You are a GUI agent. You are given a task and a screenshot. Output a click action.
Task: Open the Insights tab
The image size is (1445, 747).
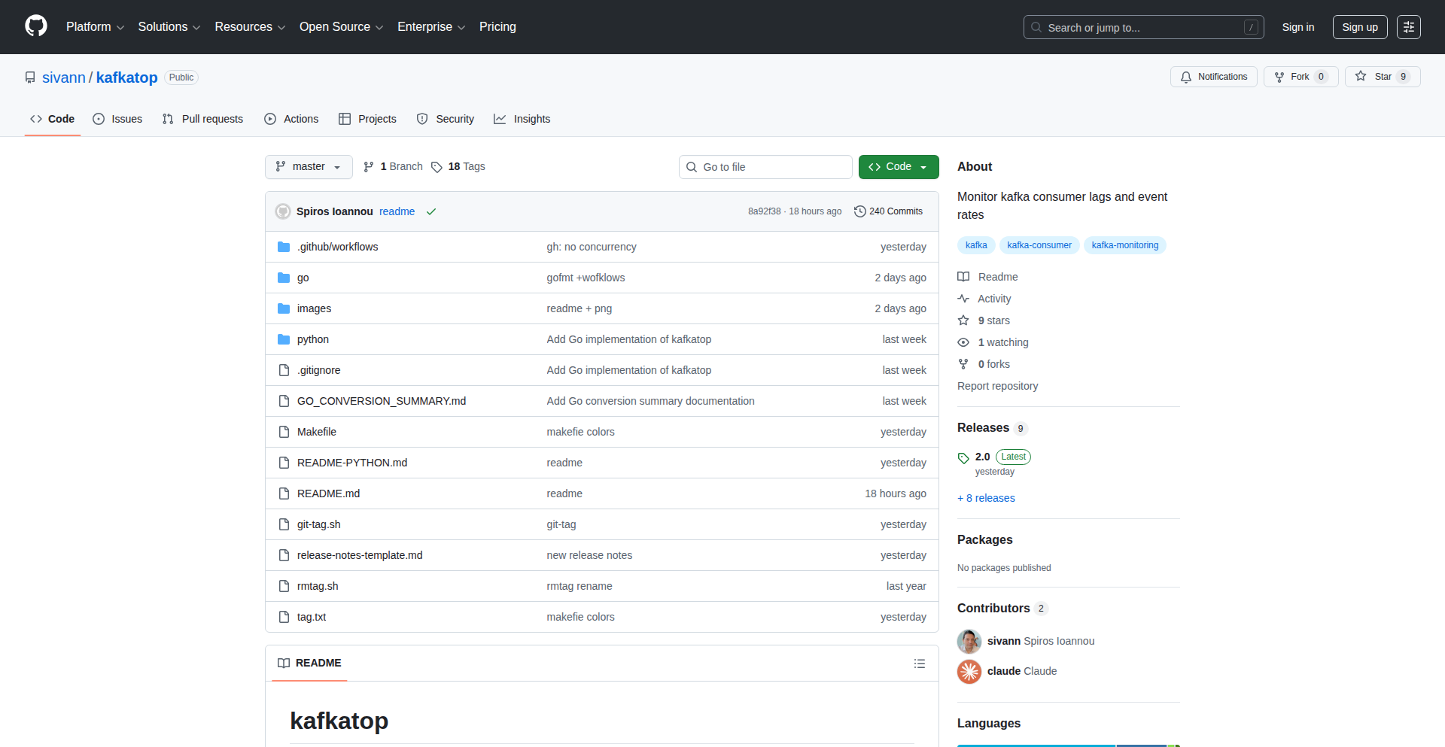[x=522, y=119]
